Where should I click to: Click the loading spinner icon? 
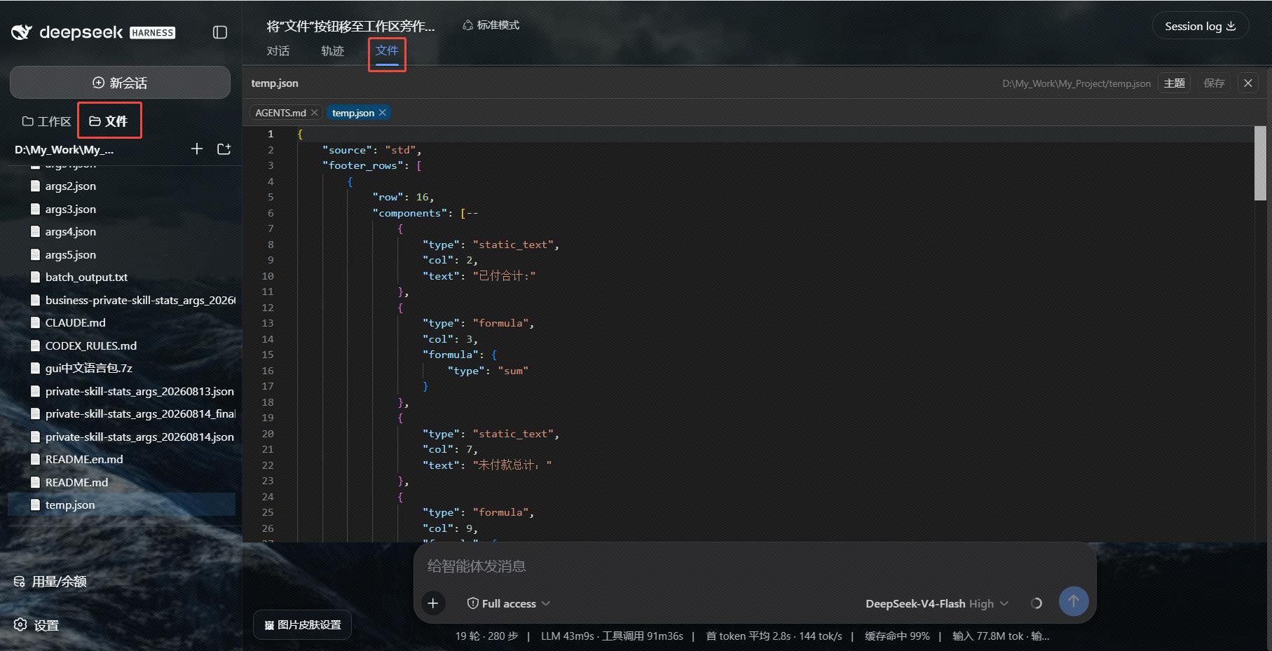pos(1037,603)
